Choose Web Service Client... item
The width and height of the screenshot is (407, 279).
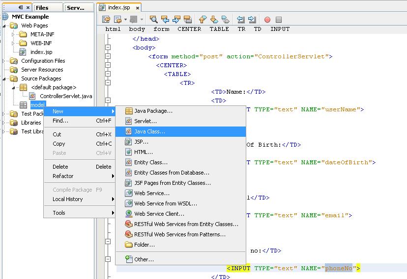(x=181, y=214)
